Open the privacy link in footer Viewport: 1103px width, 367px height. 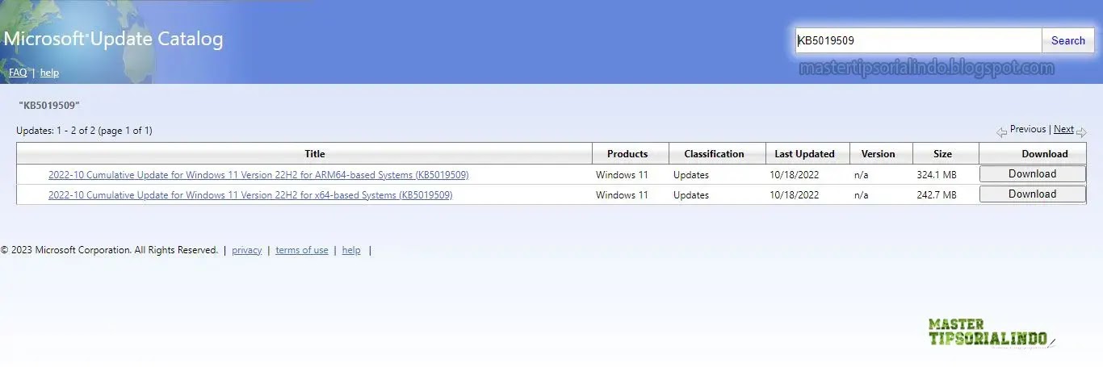click(x=246, y=251)
